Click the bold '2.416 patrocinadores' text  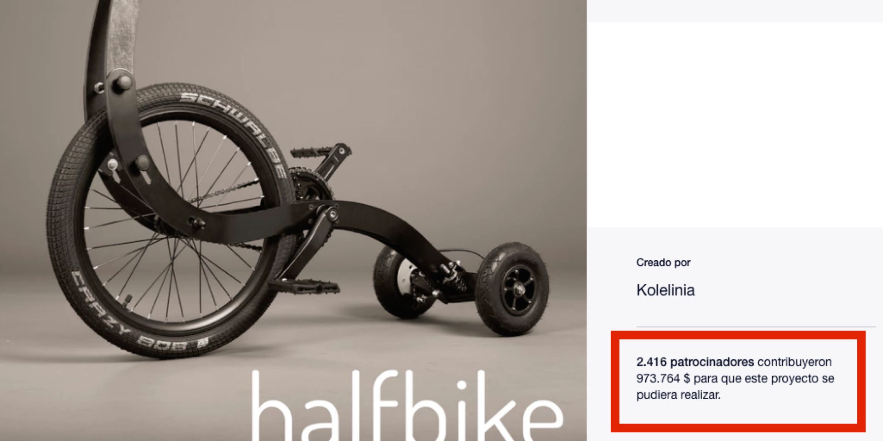pos(695,362)
